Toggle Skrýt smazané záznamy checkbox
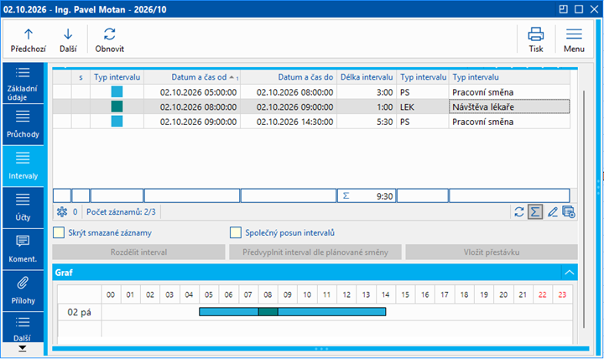Viewport: 604px width, 359px height. pos(59,232)
